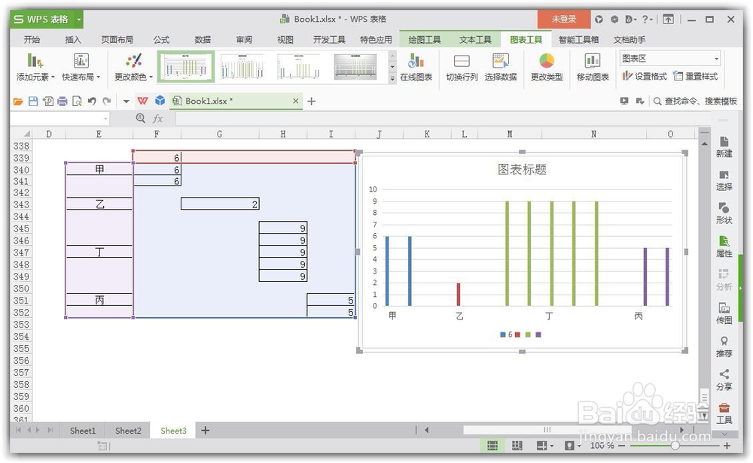Screen dimensions: 753x463
Task: Open Tools (工具) in right sidebar
Action: [724, 413]
